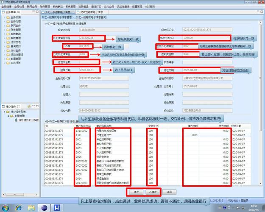Minimize the 待办任务 panel
This screenshot has width=265, height=212.
click(x=33, y=106)
